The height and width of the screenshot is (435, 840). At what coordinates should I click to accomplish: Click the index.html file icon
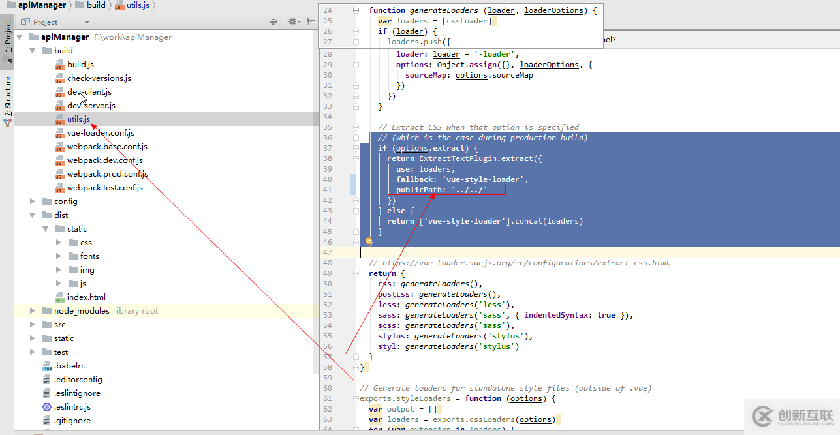[x=59, y=297]
